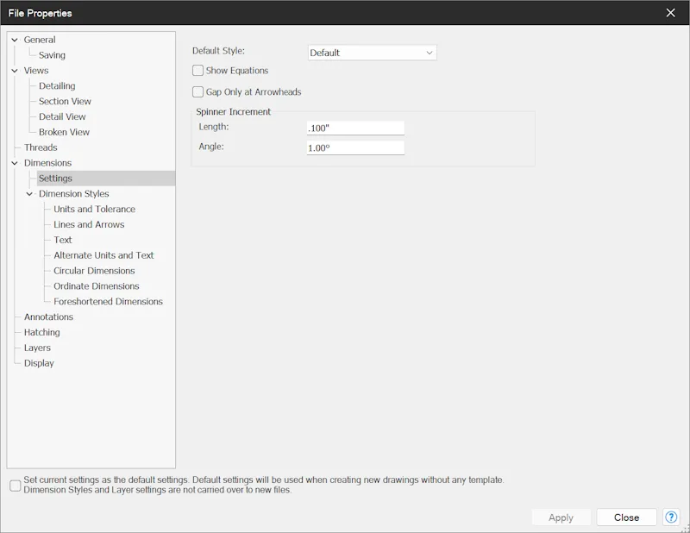
Task: Check Set current settings as default checkbox
Action: [16, 486]
